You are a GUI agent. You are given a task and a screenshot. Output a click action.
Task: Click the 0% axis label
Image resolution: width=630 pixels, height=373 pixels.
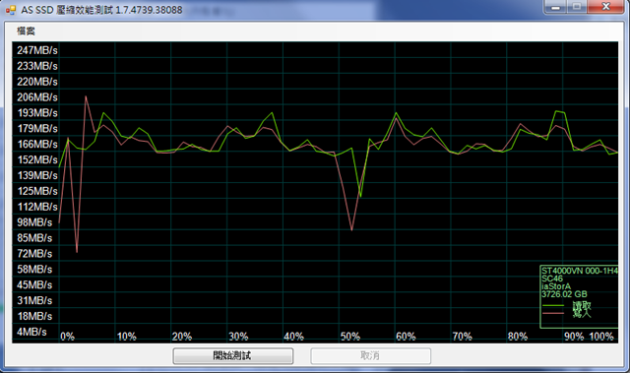67,337
